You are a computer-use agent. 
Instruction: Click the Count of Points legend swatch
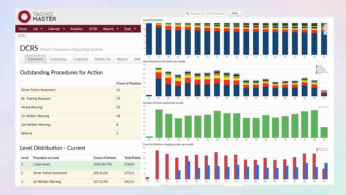click(x=320, y=107)
